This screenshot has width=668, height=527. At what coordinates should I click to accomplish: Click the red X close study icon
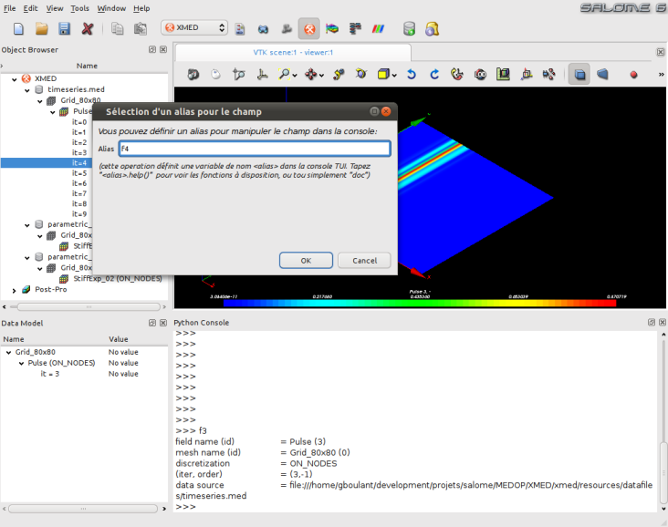click(x=88, y=28)
